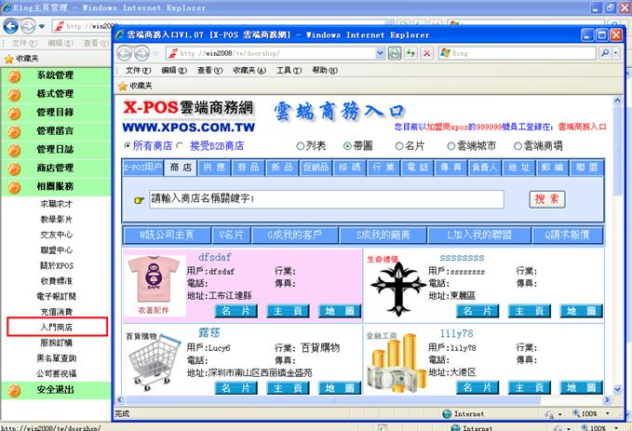Switch to the 商品 search tab
Screen dimensions: 632x431
click(248, 168)
